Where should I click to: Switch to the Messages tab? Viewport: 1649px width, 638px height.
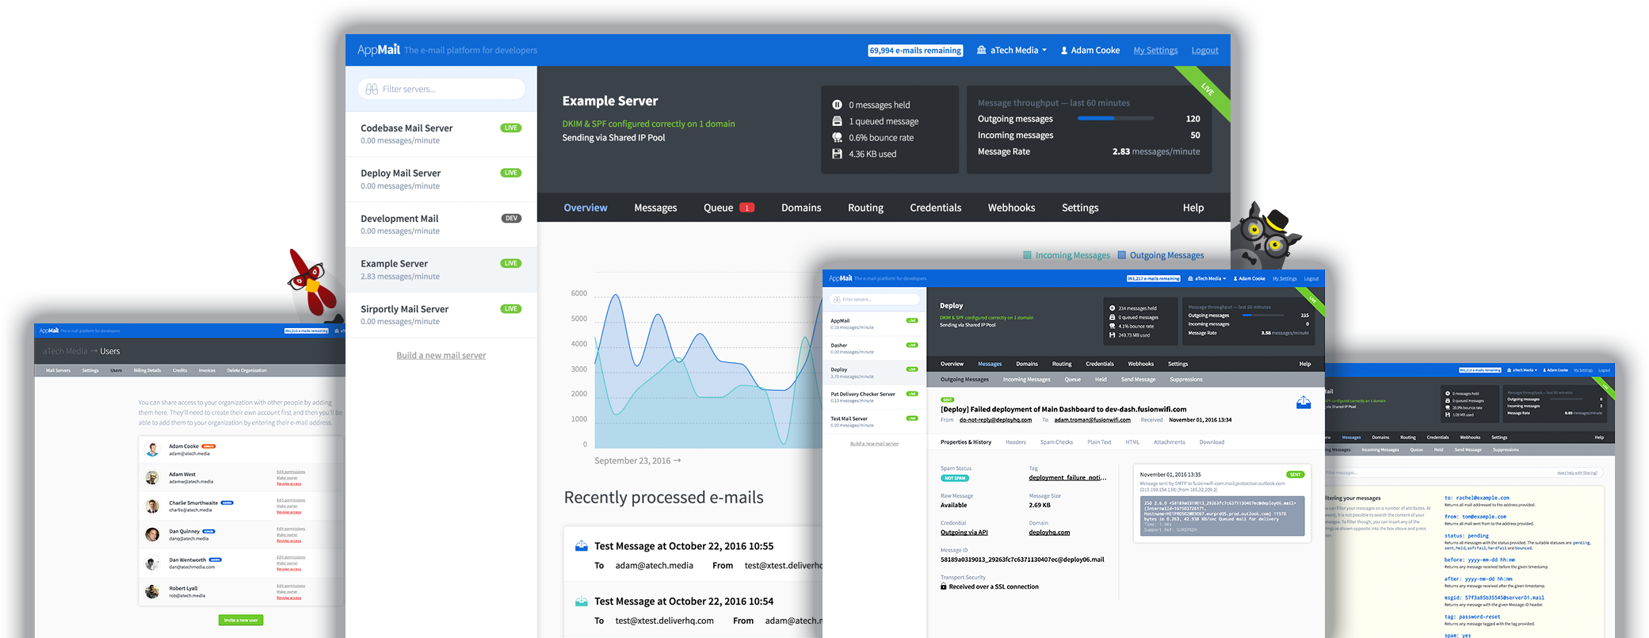click(655, 208)
